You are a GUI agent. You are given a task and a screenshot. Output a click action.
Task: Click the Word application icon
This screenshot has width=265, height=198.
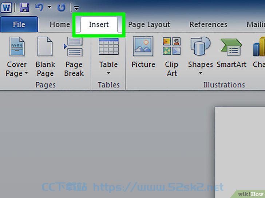click(6, 8)
